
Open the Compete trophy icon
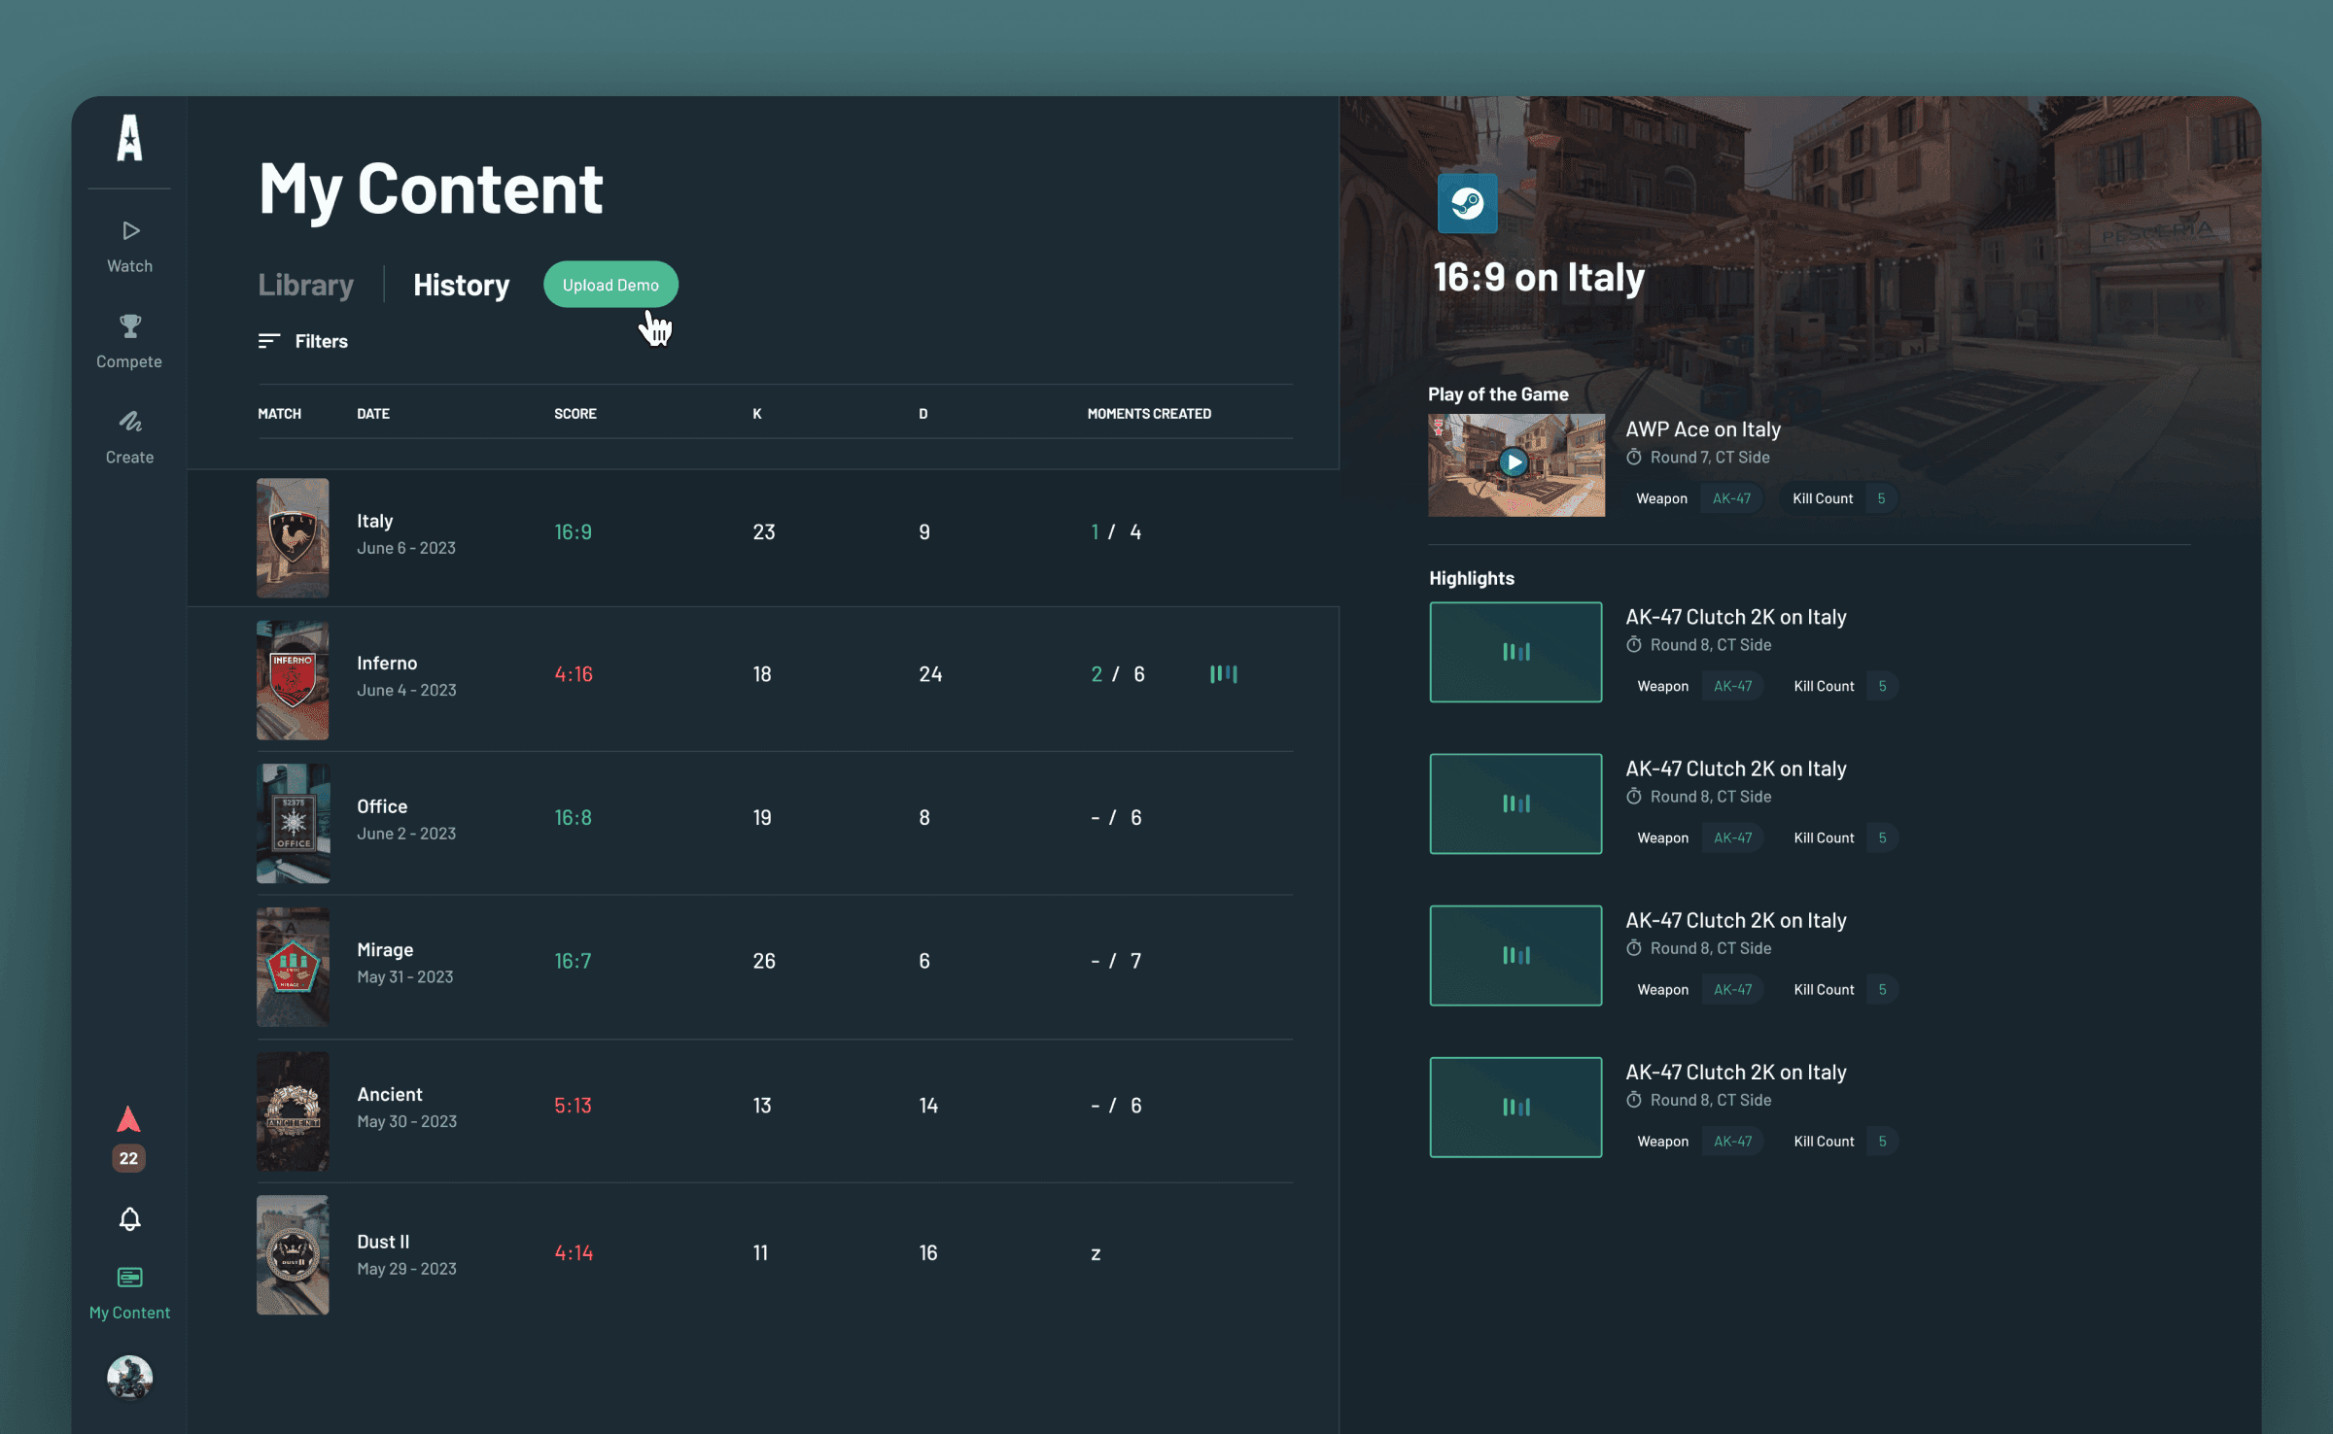tap(130, 325)
